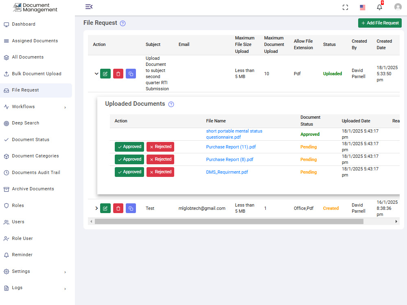The image size is (407, 305).
Task: Click Office,Pdf extension cell
Action: 304,208
